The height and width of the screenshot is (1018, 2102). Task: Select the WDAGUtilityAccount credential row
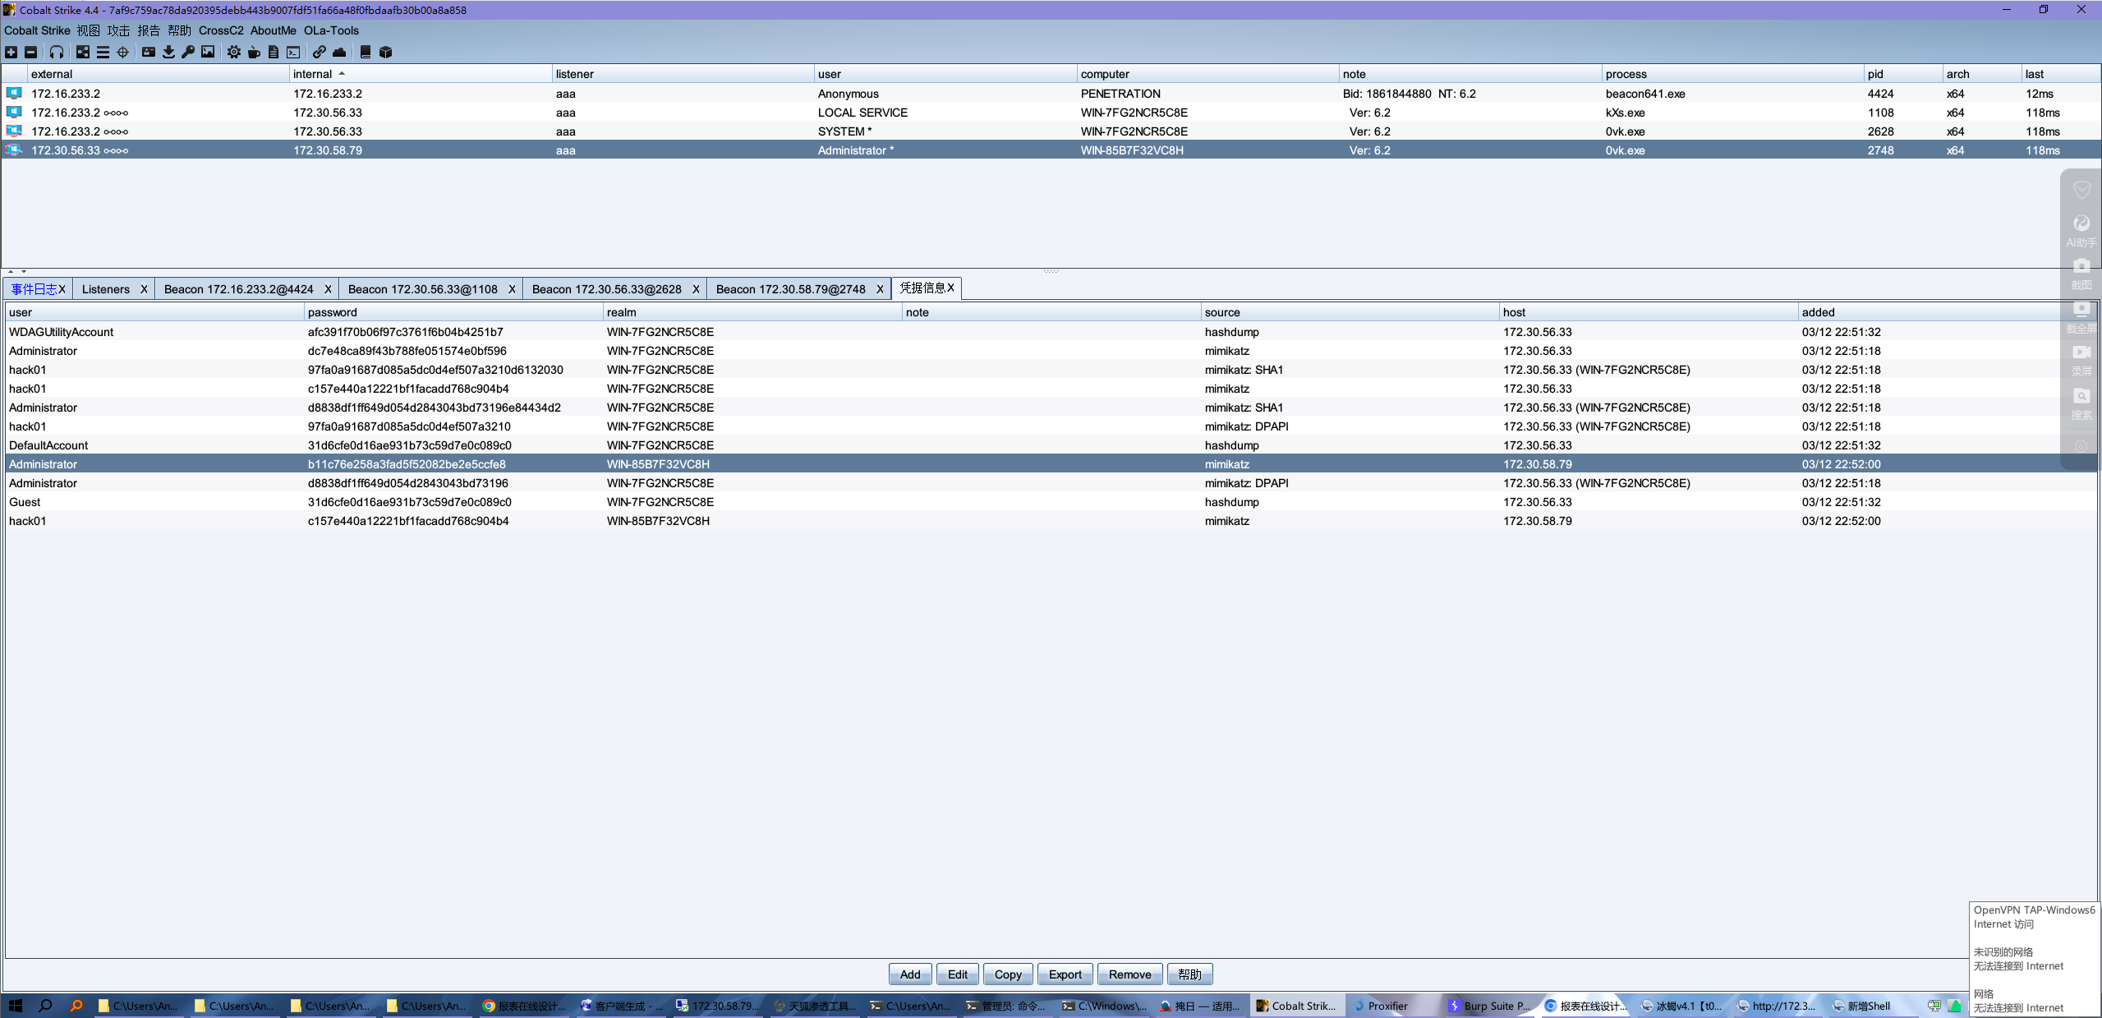pyautogui.click(x=61, y=332)
